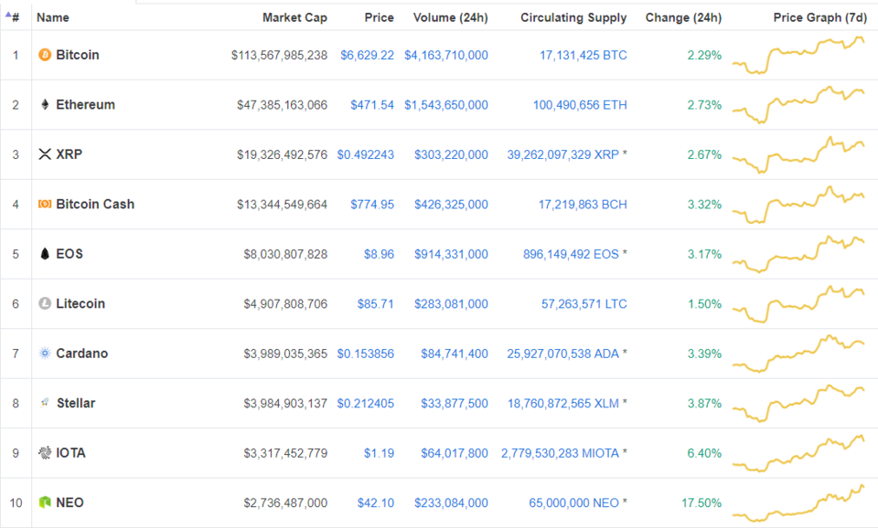Click Litecoin price $85.71
This screenshot has width=878, height=528.
pyautogui.click(x=376, y=304)
